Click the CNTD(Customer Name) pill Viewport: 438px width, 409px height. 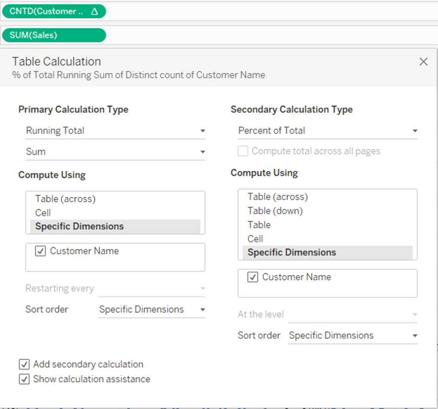click(x=45, y=12)
